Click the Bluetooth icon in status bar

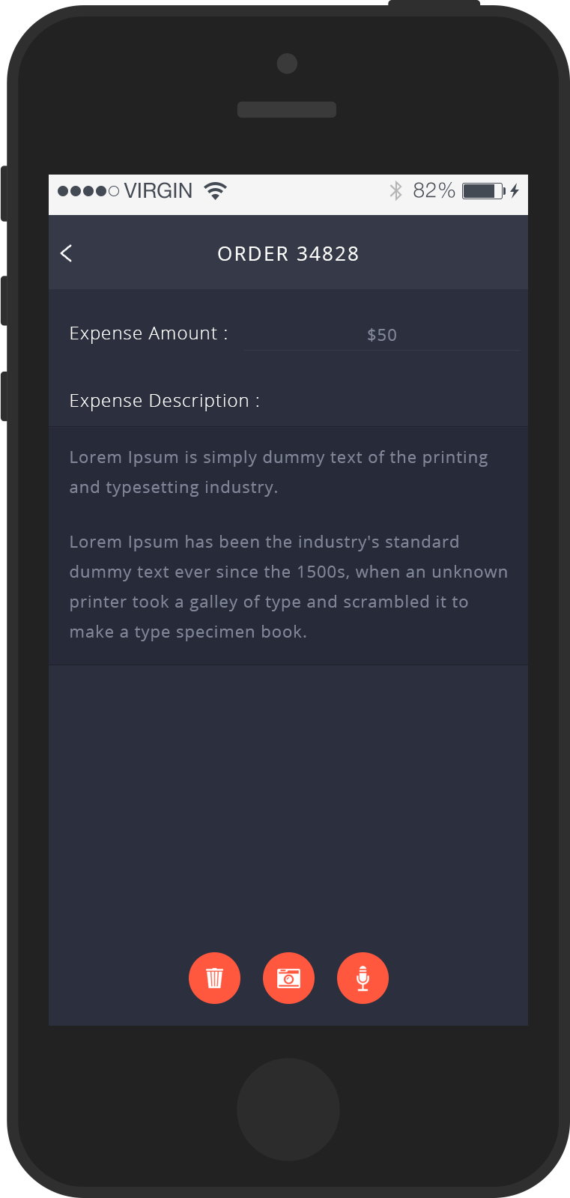[395, 191]
